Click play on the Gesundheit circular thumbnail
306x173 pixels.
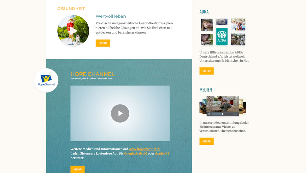pyautogui.click(x=73, y=31)
